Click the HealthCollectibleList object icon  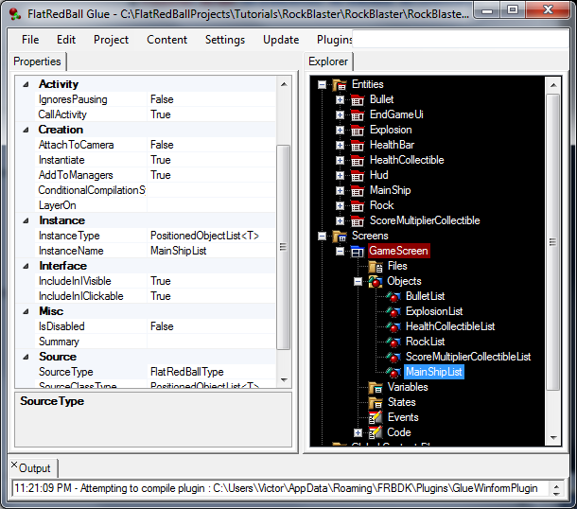point(393,326)
